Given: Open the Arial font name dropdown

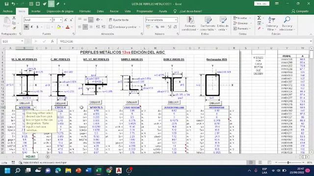Looking at the screenshot, I should coord(51,20).
